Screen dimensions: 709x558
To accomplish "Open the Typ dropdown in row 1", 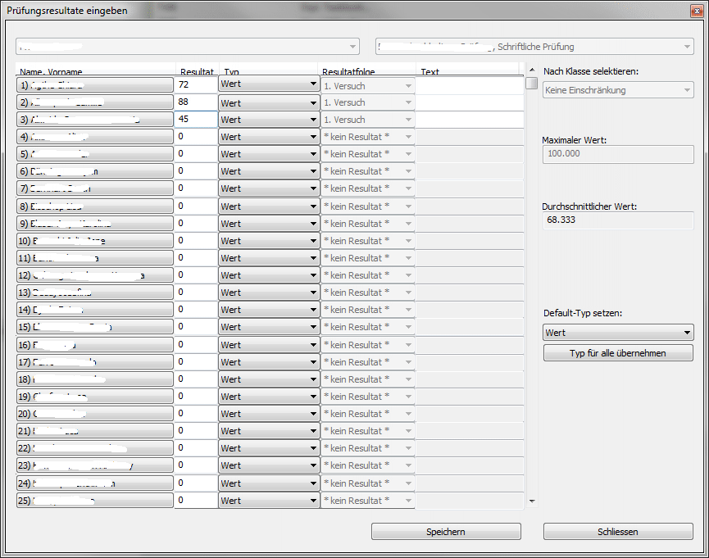I will coord(269,84).
